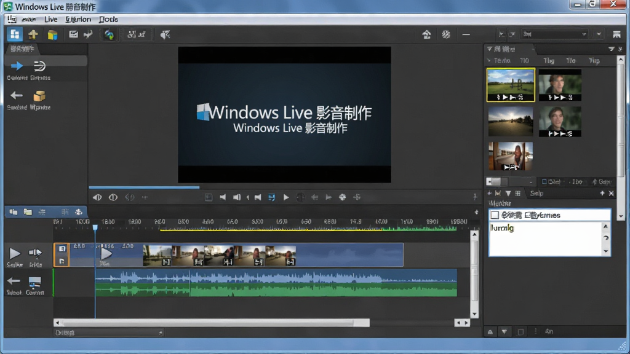Click the home icon at the toolbar's right side
Image resolution: width=630 pixels, height=354 pixels.
[427, 34]
